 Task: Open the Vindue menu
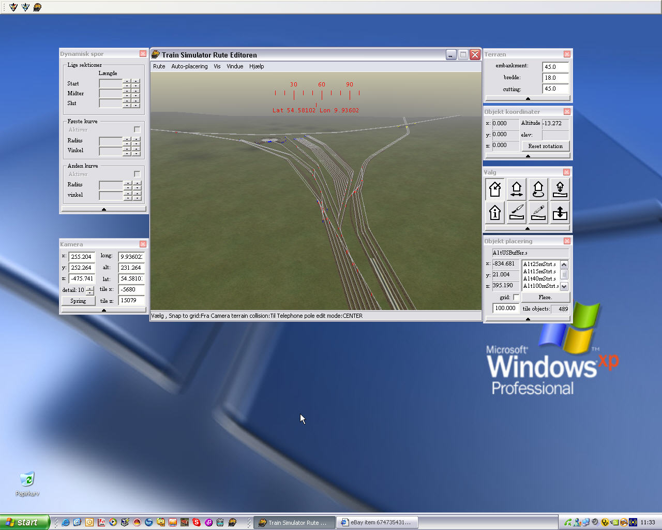click(235, 66)
